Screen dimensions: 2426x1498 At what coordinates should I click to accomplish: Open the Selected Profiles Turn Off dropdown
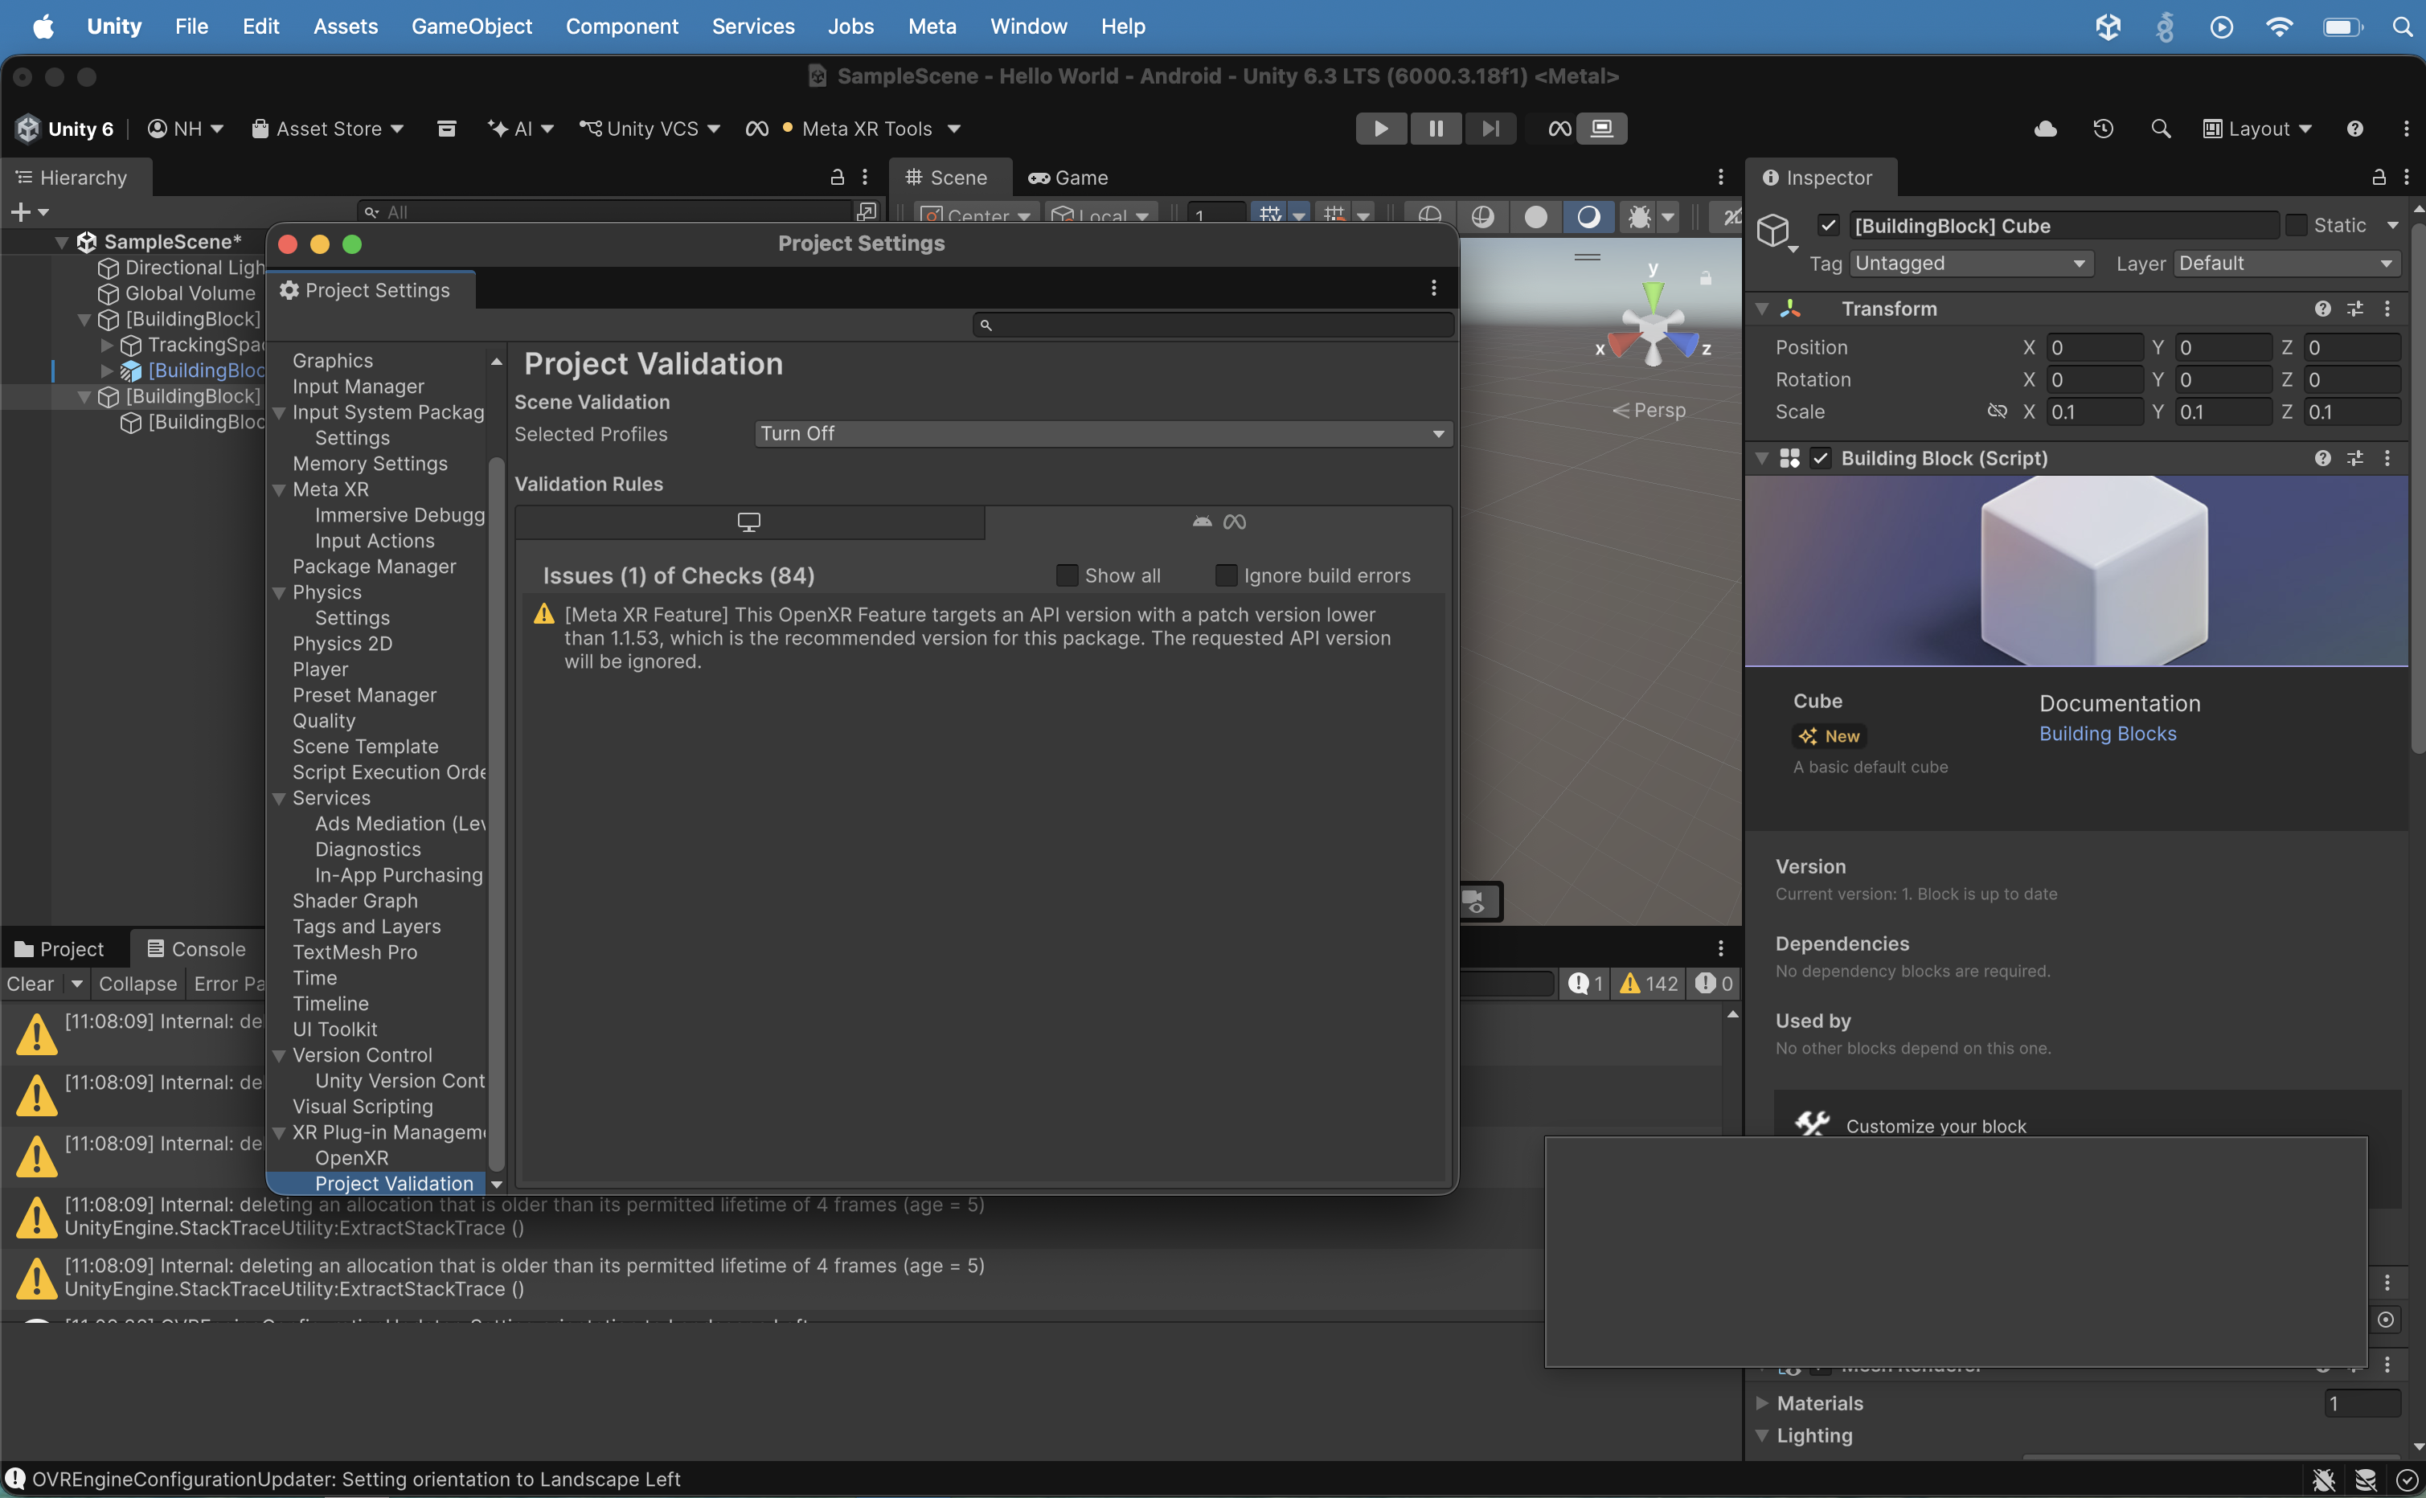point(1103,434)
